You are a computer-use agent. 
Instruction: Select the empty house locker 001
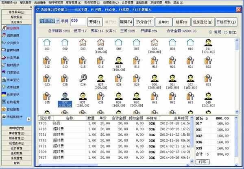tap(47, 45)
